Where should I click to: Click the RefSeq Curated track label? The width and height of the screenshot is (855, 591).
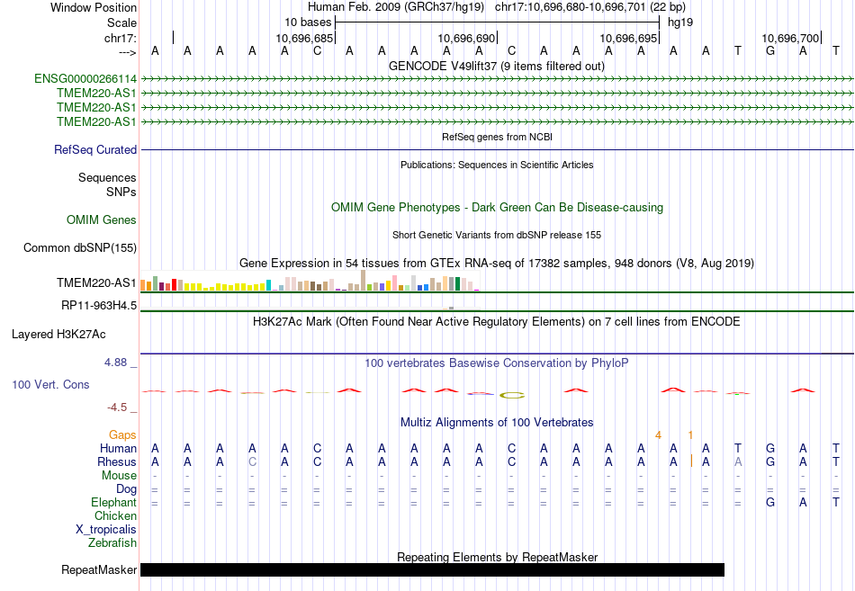(95, 149)
